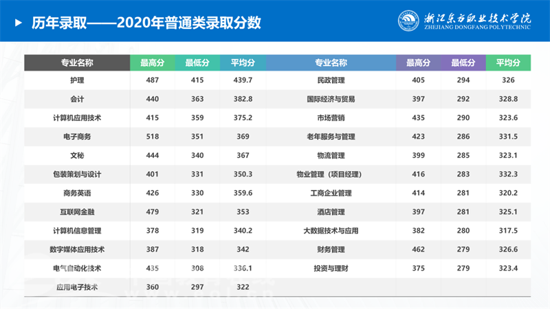Click the 350.3 average score value

243,174
